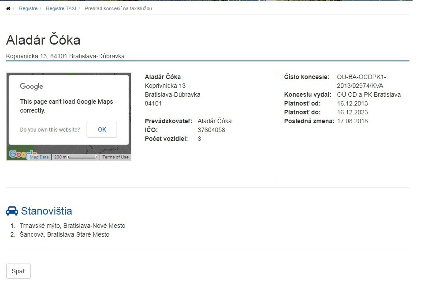The height and width of the screenshot is (283, 428).
Task: Open the Registre breadcrumb link
Action: [28, 8]
